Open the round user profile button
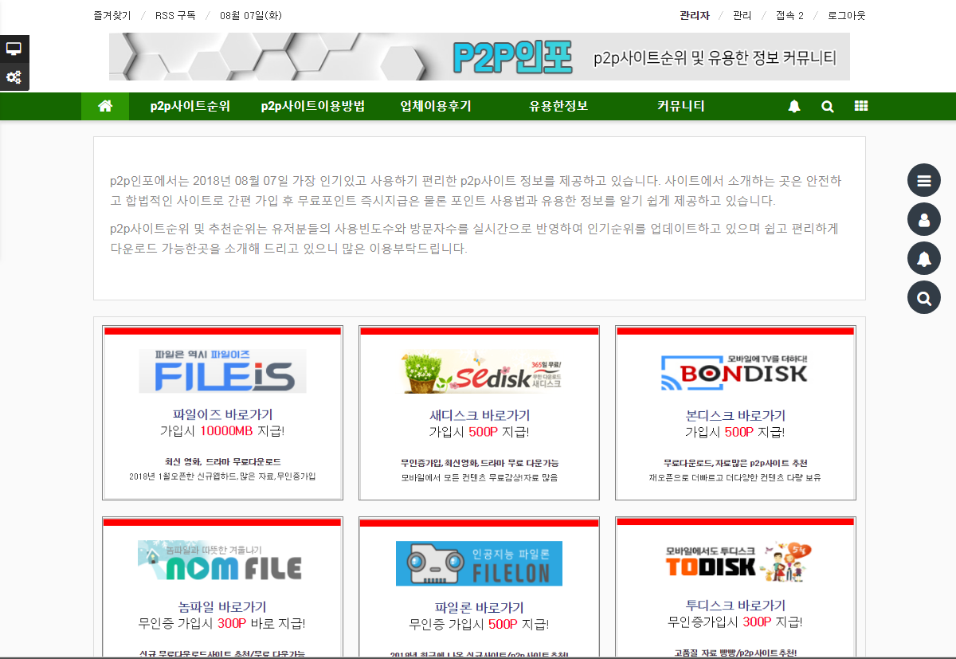 (924, 219)
